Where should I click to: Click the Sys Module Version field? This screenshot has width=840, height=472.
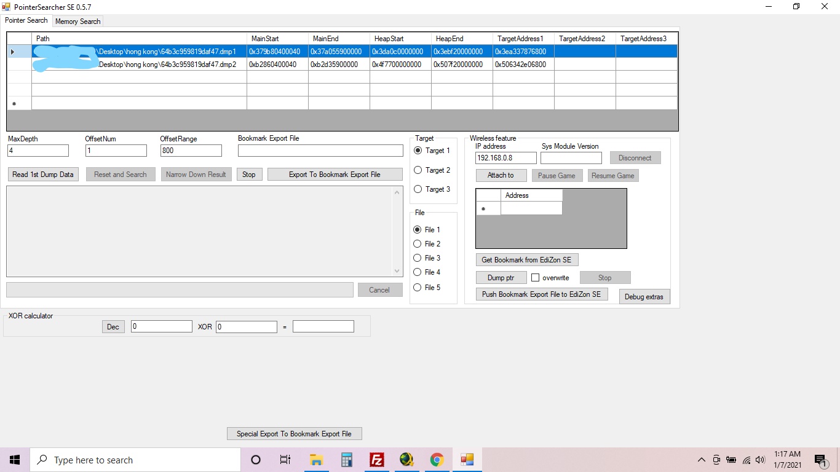[x=571, y=158]
